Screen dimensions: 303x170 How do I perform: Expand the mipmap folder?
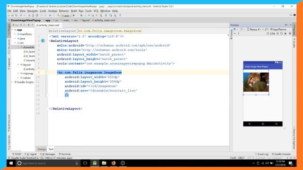[x=18, y=74]
